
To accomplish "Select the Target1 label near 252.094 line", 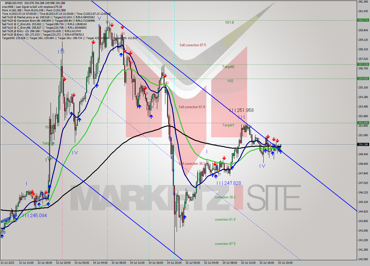I will click(x=228, y=125).
